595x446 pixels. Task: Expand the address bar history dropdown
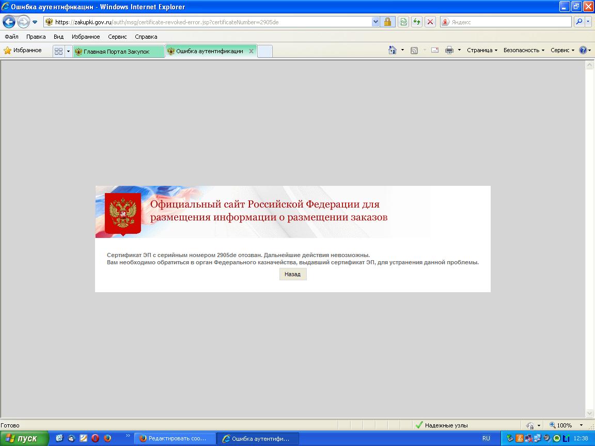click(x=375, y=22)
